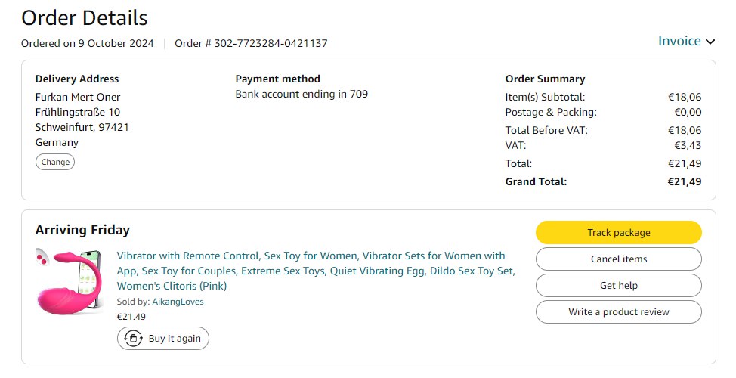Viewport: 736px width, 378px height.
Task: Click the Arriving Friday heading
Action: [82, 230]
